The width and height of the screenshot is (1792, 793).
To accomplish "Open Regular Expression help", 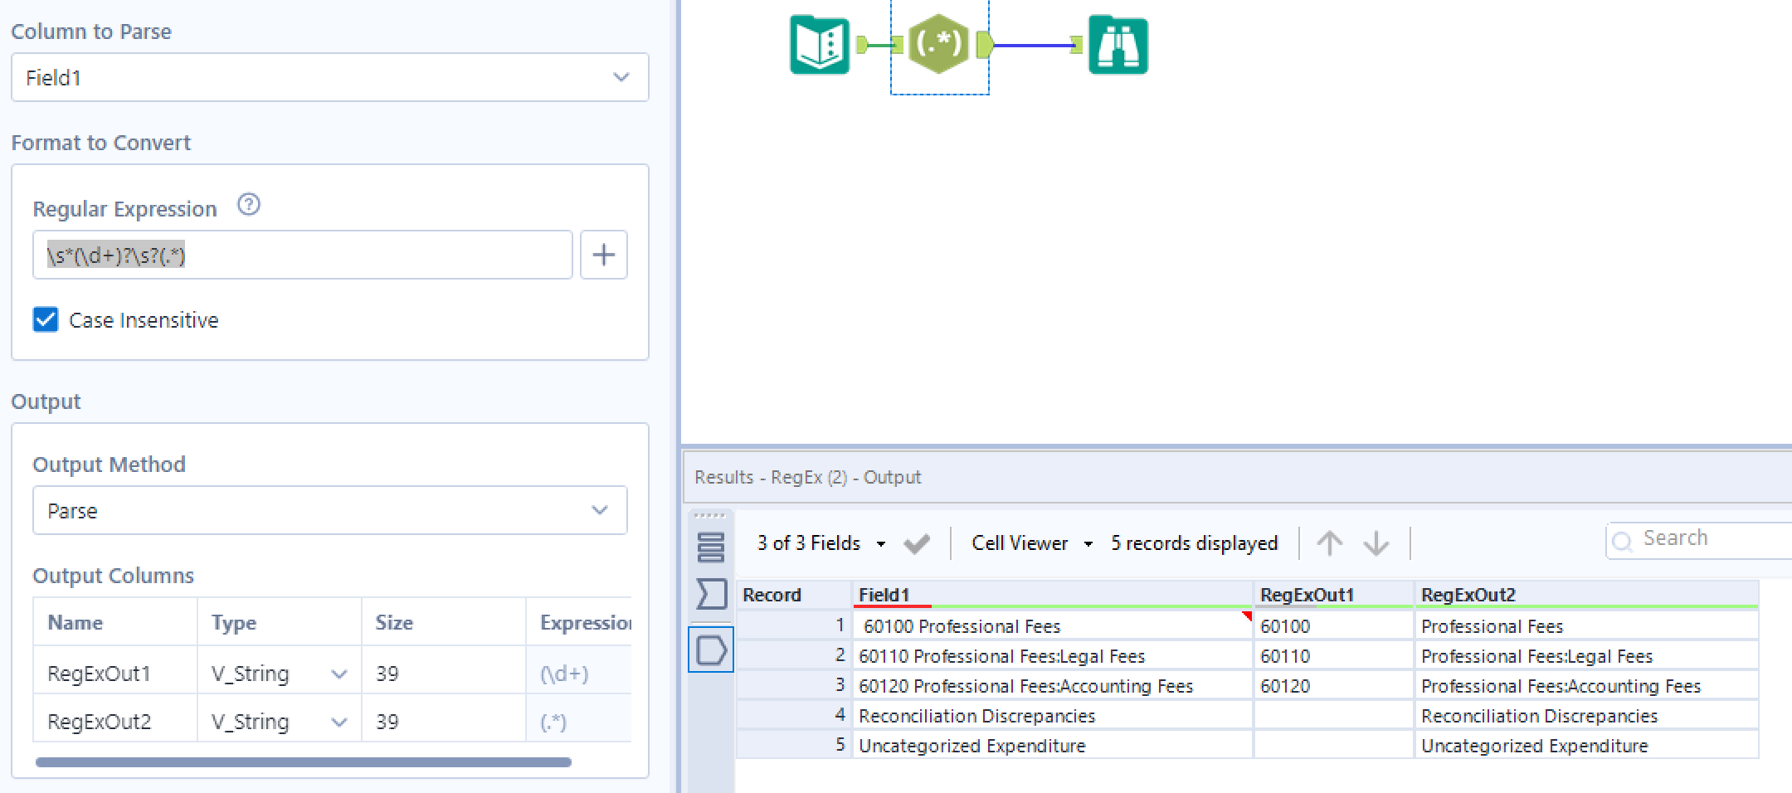I will (x=248, y=205).
